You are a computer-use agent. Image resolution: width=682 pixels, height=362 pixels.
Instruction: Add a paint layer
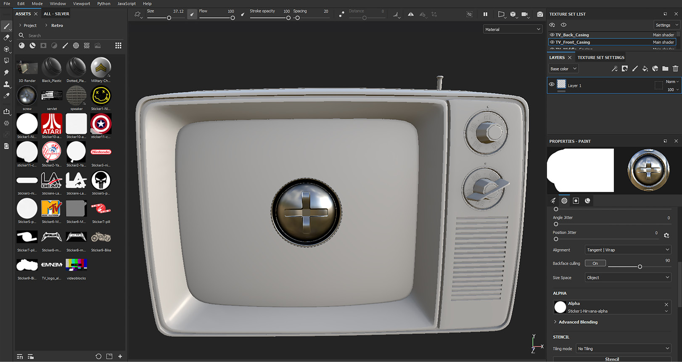[x=635, y=69]
